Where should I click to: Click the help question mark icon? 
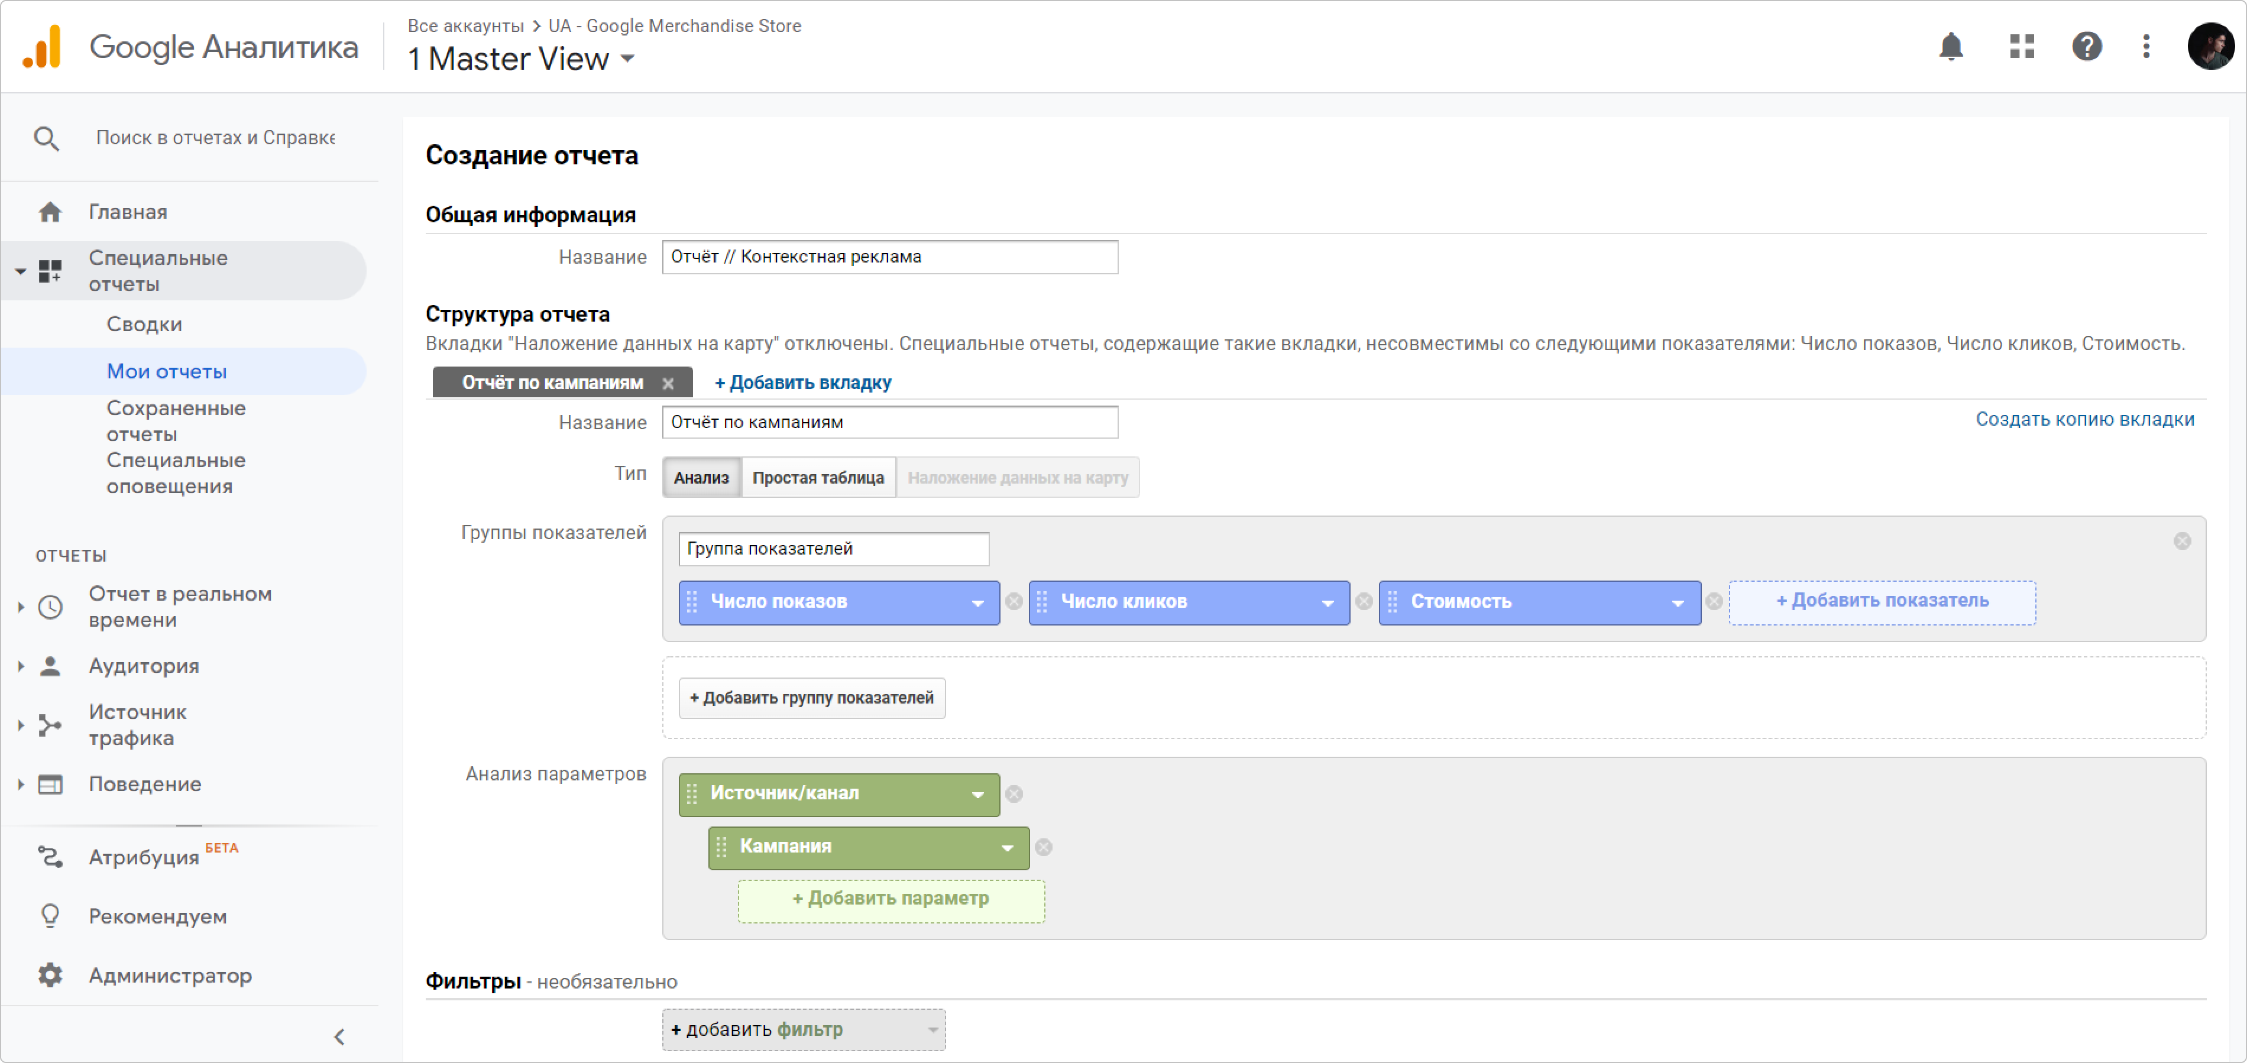coord(2087,46)
